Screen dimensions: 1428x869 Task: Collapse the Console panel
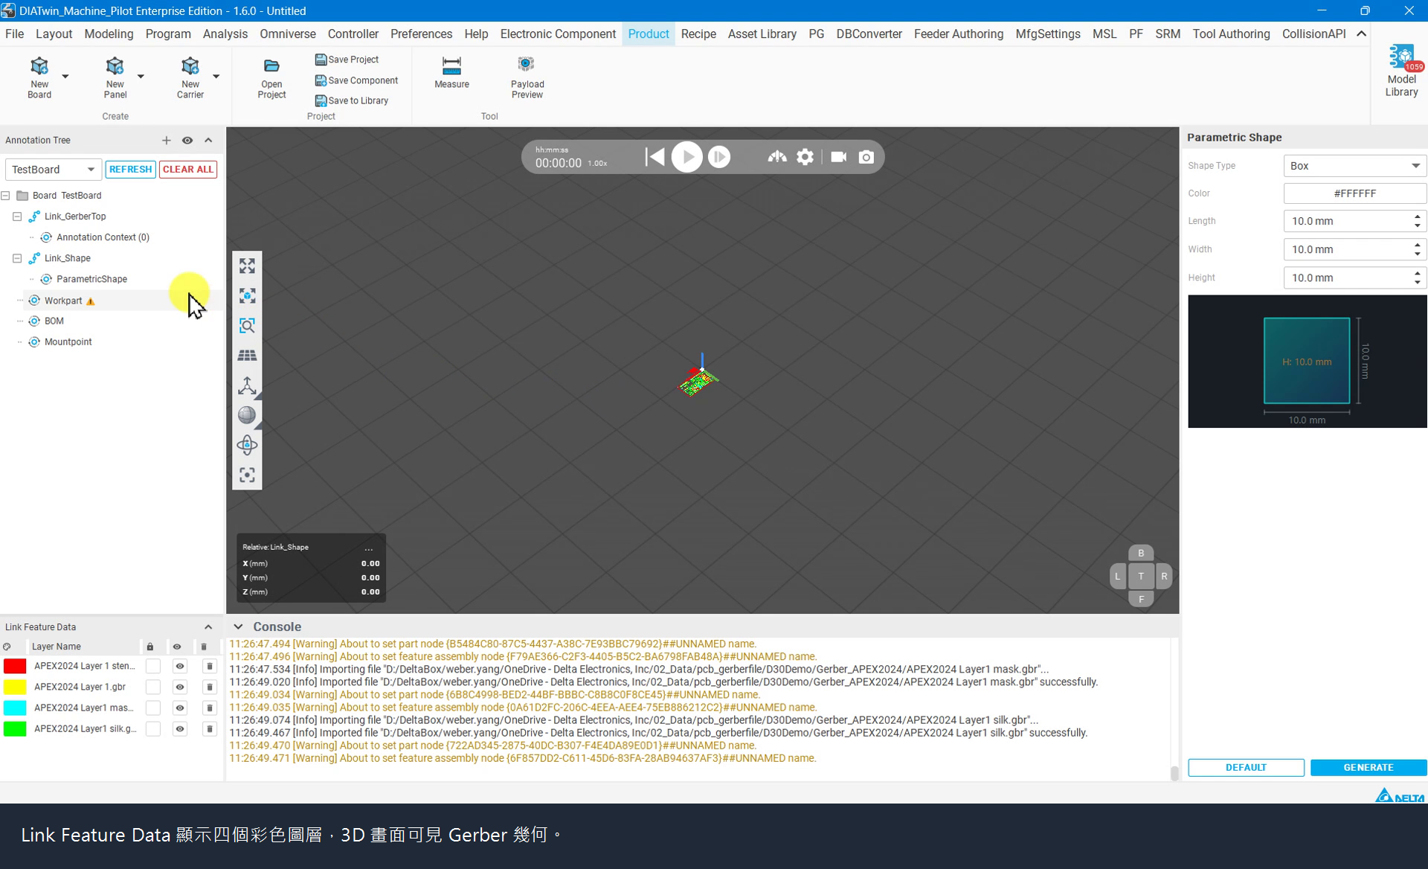pos(238,627)
